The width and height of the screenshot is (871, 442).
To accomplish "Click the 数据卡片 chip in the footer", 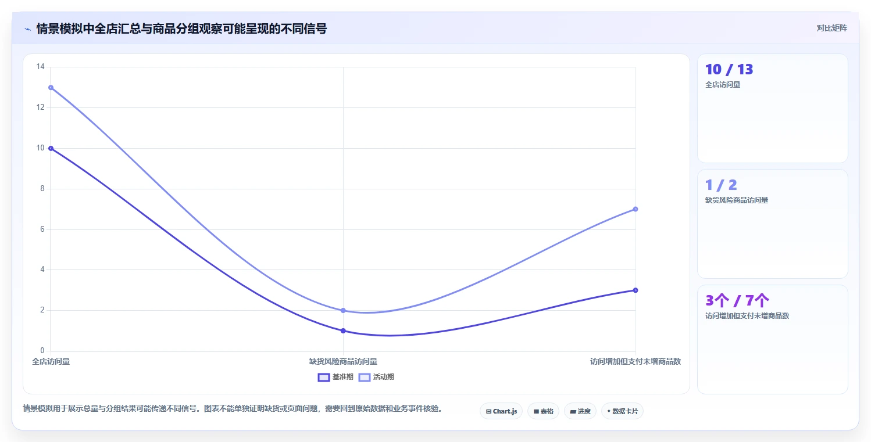I will pyautogui.click(x=622, y=411).
